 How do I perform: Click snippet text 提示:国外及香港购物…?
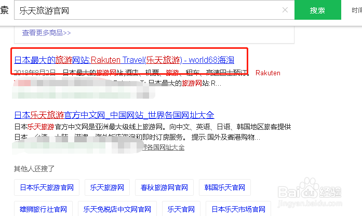(x=226, y=137)
